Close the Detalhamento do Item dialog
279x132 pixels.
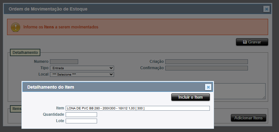(x=208, y=87)
